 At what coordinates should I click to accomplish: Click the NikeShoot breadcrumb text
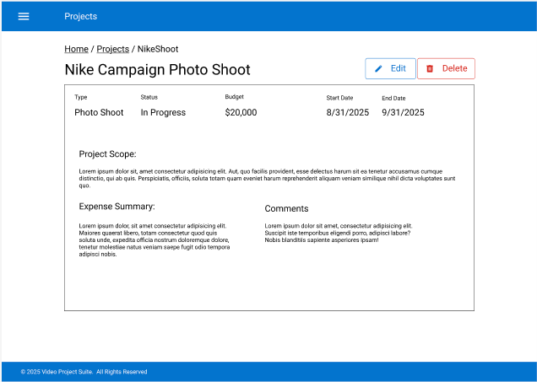[x=158, y=49]
